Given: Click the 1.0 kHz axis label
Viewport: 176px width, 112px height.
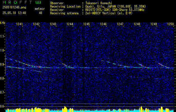Looking at the screenshot, I should (2, 50).
